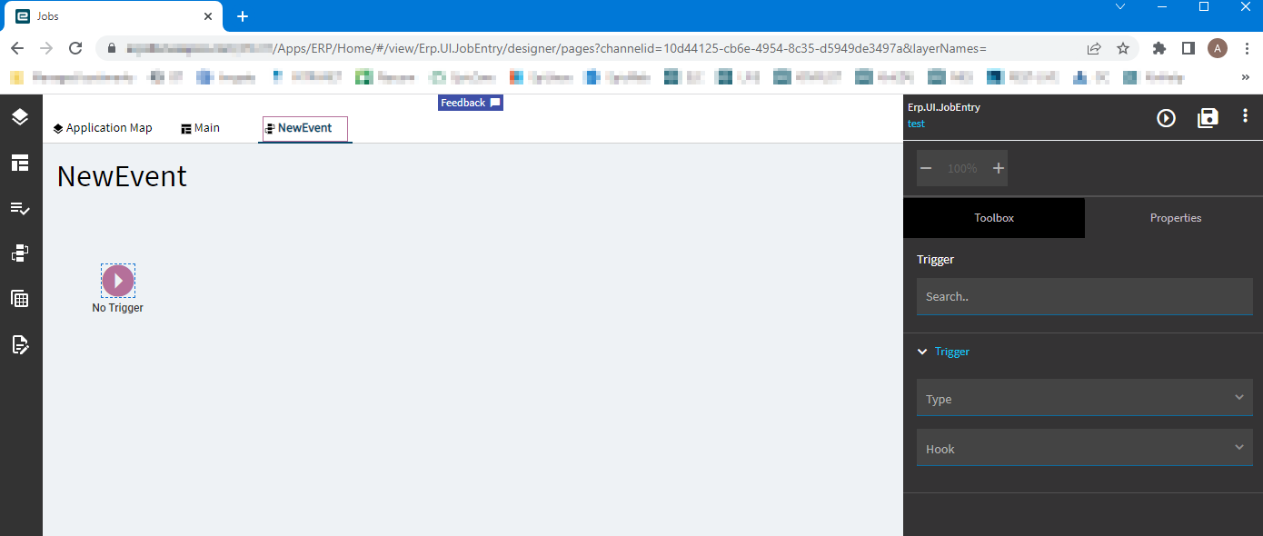Run preview with the play circle icon

(1166, 118)
